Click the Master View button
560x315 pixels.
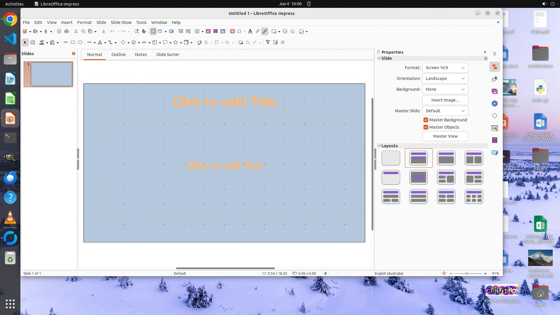445,136
